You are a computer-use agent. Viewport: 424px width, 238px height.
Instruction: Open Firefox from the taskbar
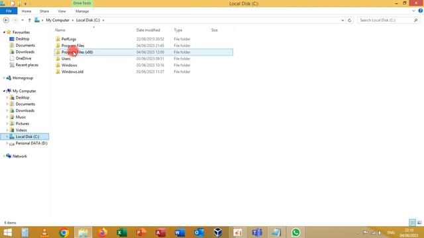(103, 232)
